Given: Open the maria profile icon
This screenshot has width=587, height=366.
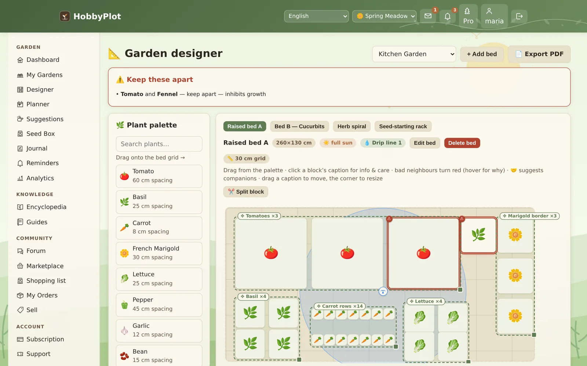Looking at the screenshot, I should [494, 16].
